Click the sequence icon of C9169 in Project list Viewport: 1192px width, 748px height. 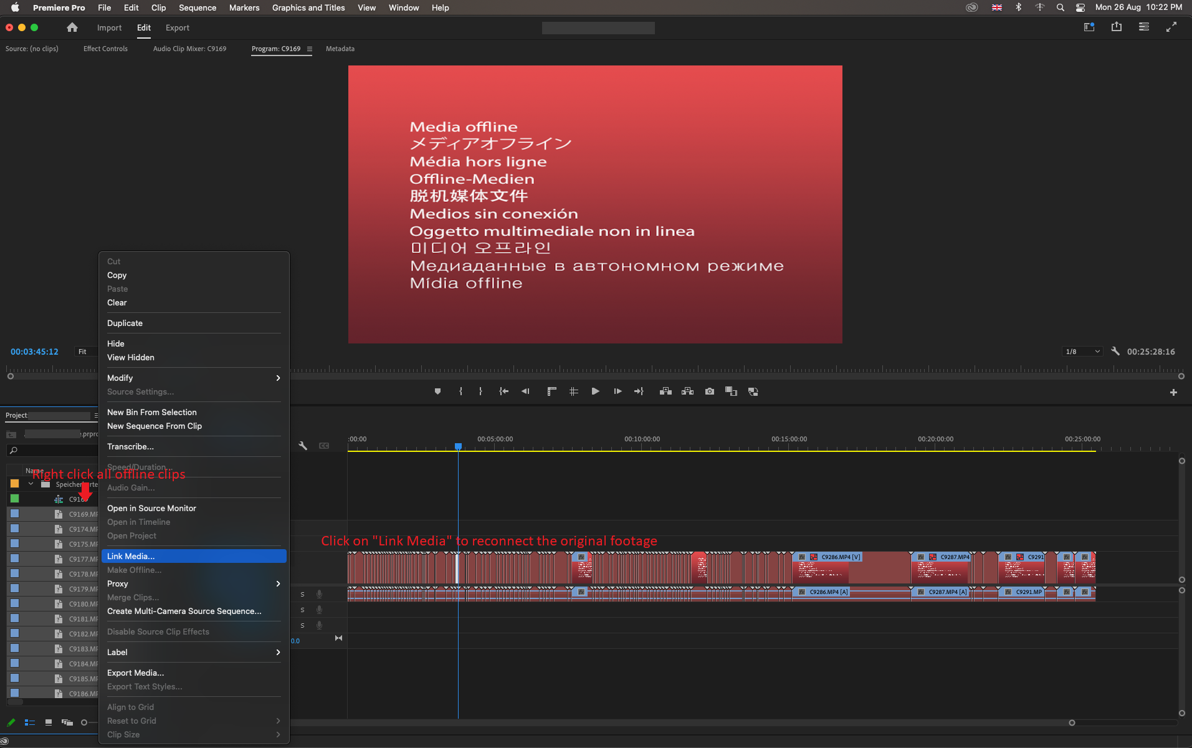tap(59, 499)
